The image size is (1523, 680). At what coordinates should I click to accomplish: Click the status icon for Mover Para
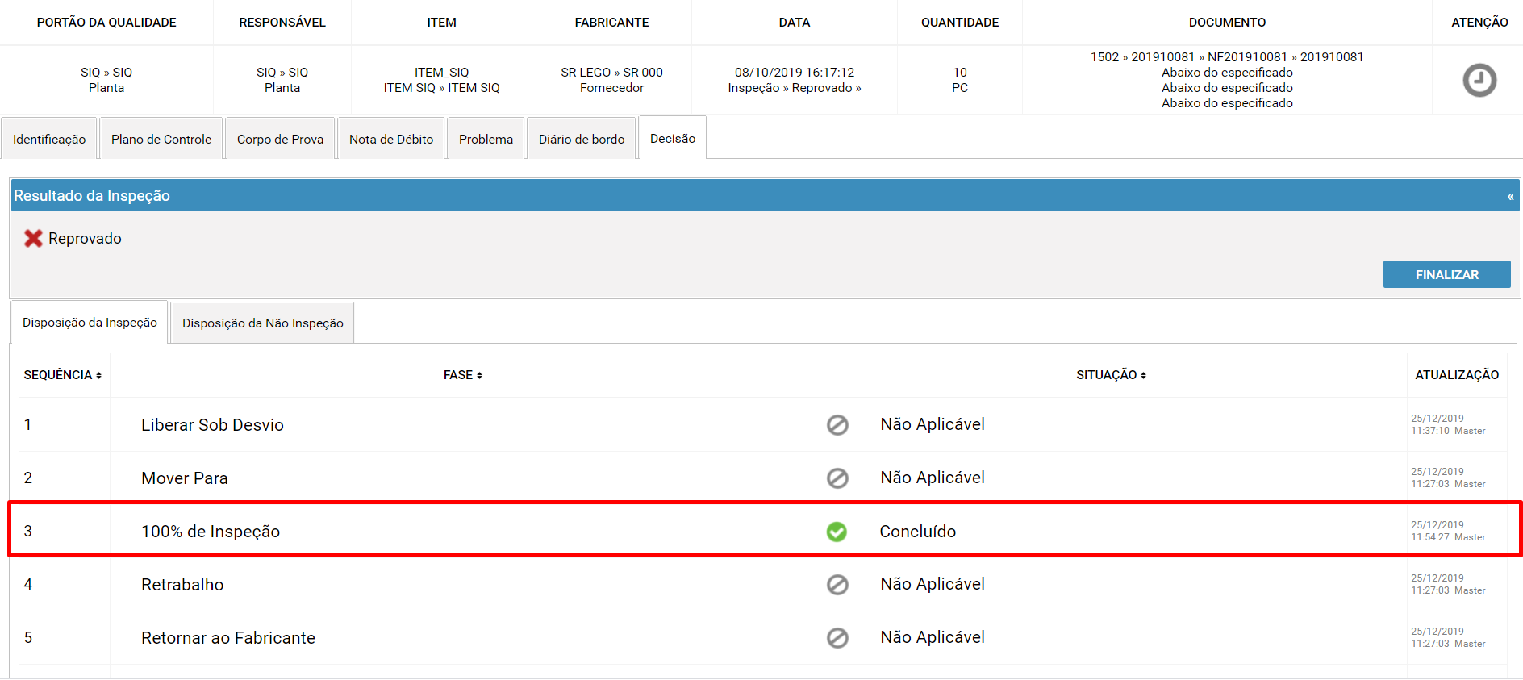click(837, 478)
